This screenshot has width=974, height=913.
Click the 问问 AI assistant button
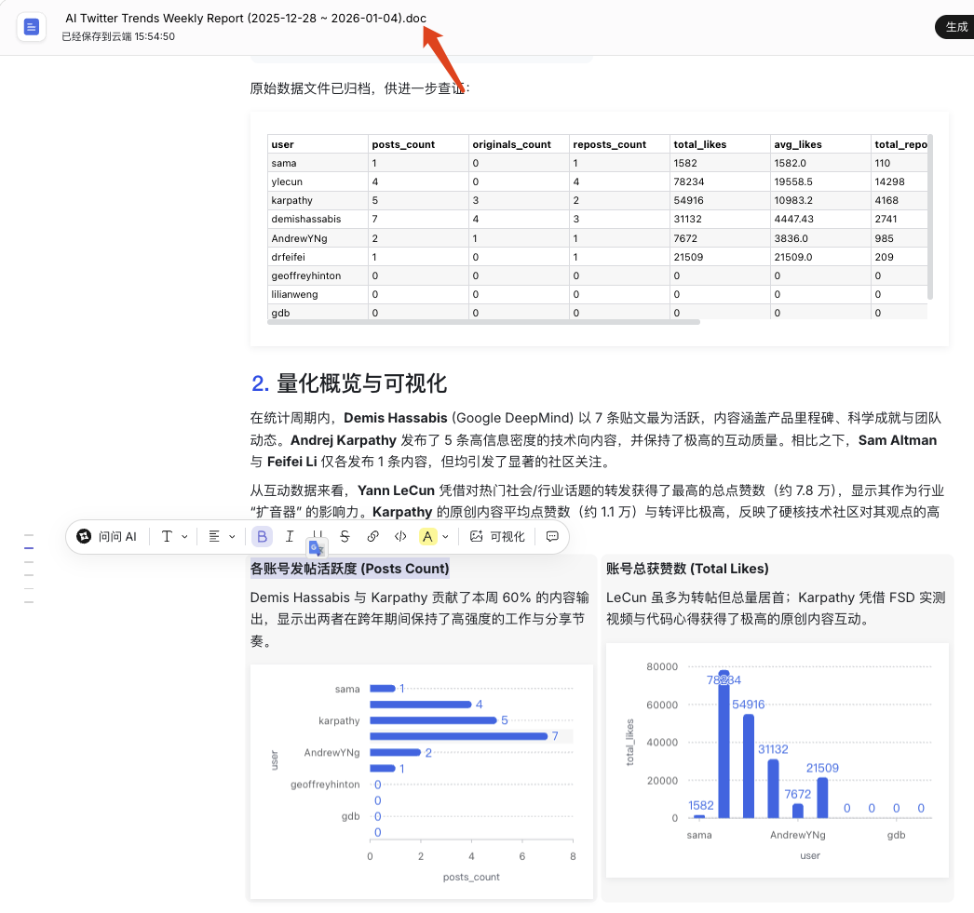coord(107,536)
